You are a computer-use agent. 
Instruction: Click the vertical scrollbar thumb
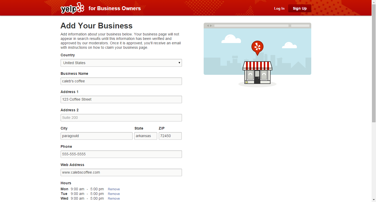point(374,63)
